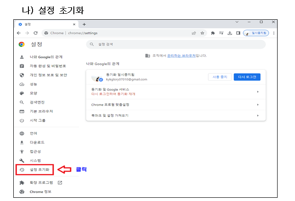Click the 접근성 accessibility icon
The width and height of the screenshot is (295, 201).
point(22,151)
